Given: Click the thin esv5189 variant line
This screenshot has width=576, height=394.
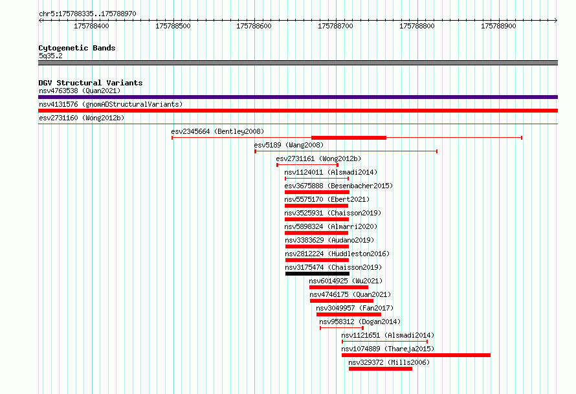Looking at the screenshot, I should [346, 151].
